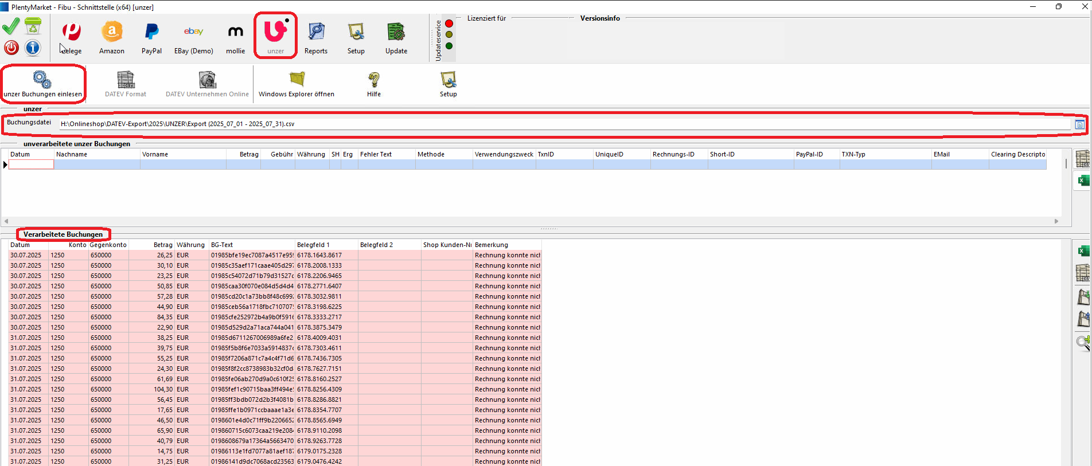Click the red Updateservice status light
This screenshot has width=1092, height=466.
449,24
